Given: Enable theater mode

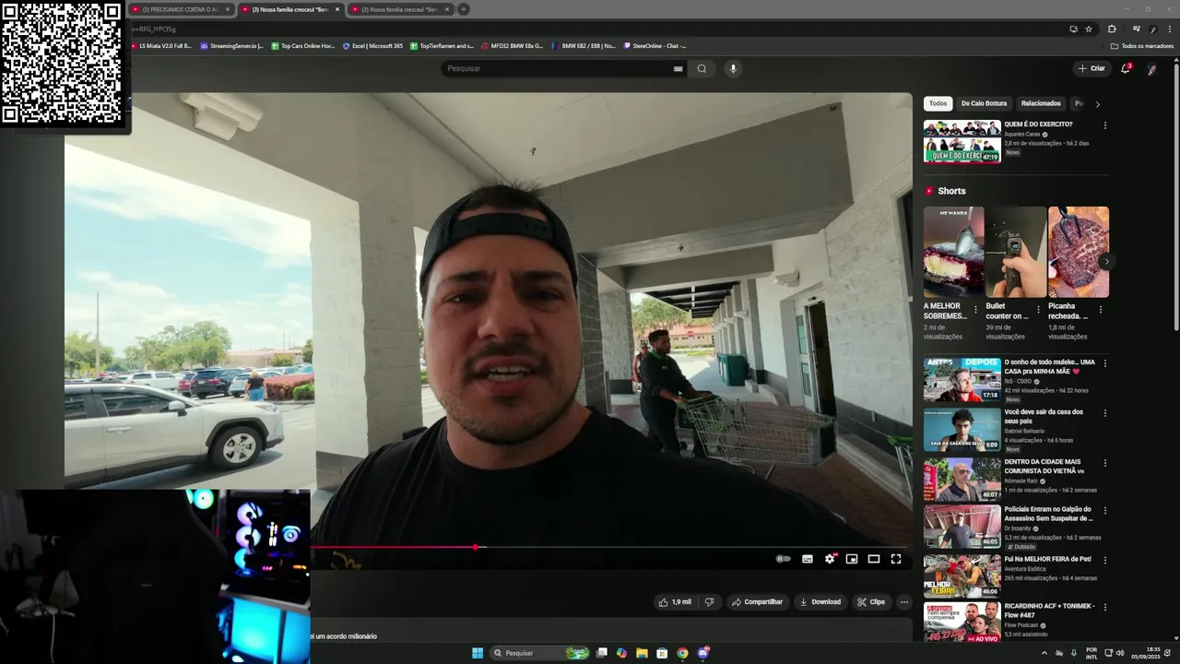Looking at the screenshot, I should click(x=874, y=559).
